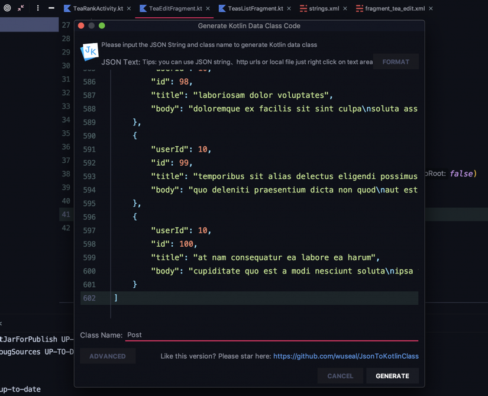
Task: Close the TeaEditFragment.kt tab
Action: point(208,9)
